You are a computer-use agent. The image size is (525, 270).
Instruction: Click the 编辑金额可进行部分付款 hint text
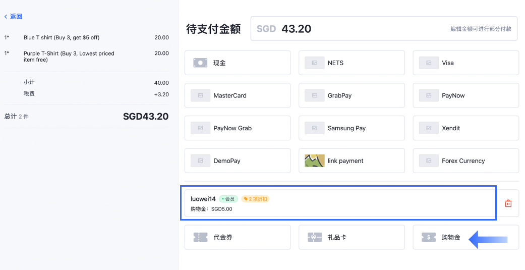[481, 29]
